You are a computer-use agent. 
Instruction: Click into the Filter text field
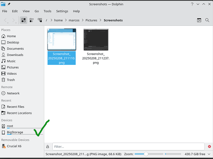pos(128,147)
